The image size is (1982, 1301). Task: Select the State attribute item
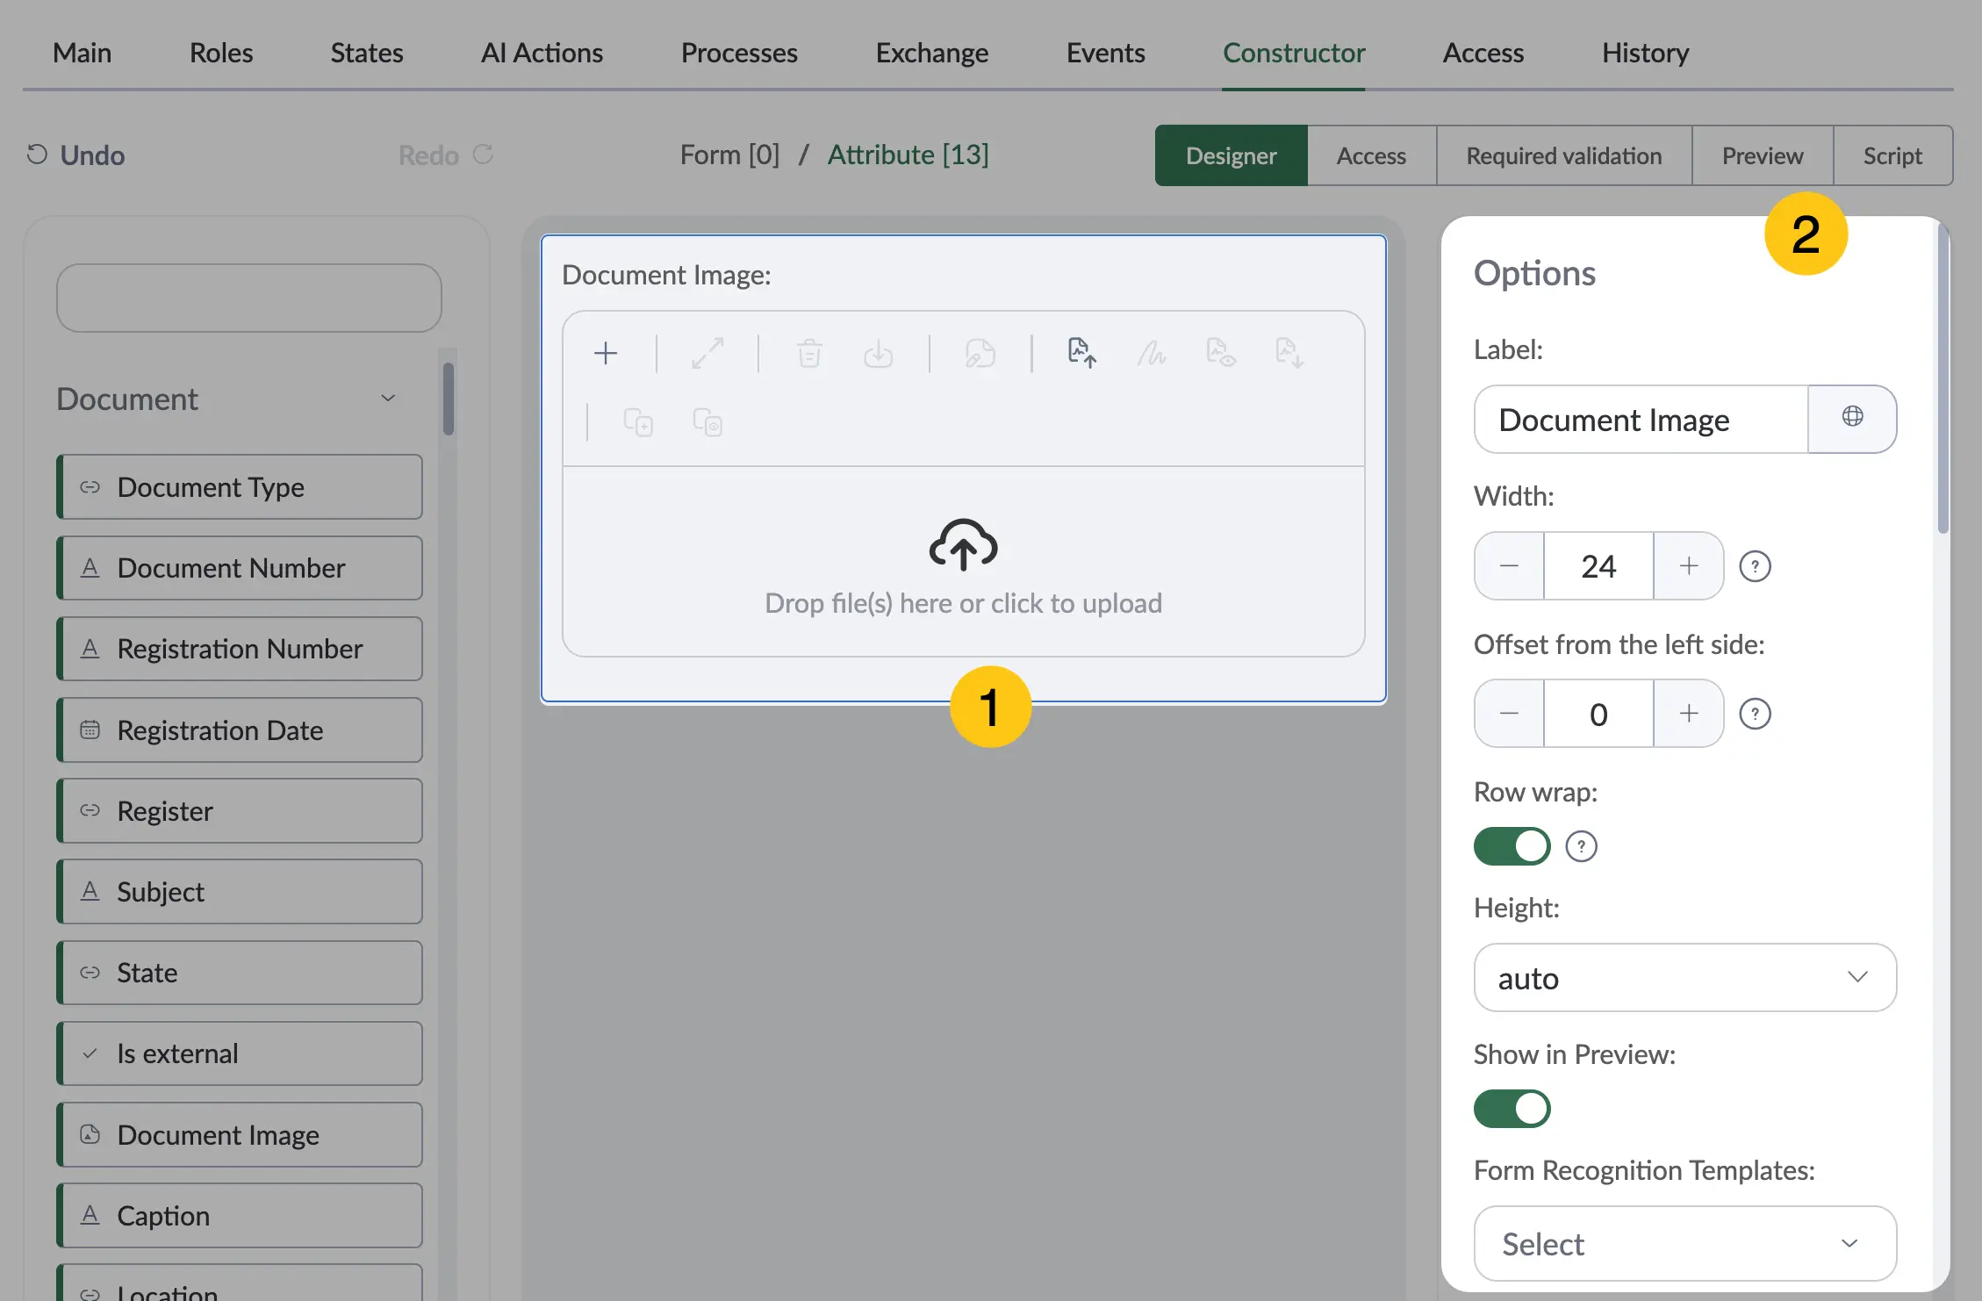(x=240, y=973)
